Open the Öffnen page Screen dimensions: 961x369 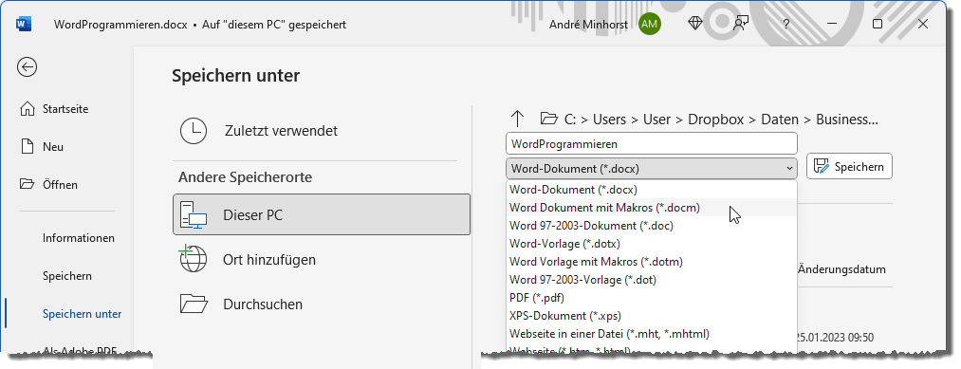[x=49, y=184]
